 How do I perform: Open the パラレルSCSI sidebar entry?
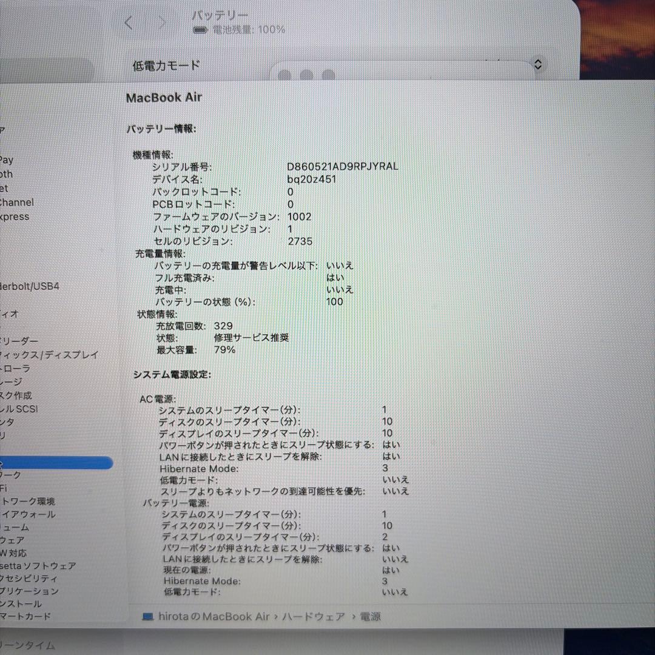[x=19, y=409]
